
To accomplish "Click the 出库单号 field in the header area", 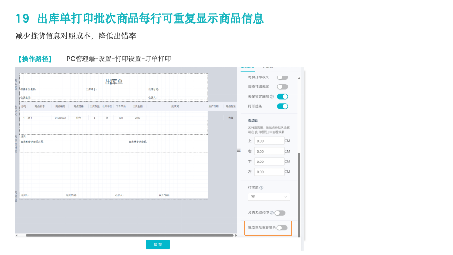I will [91, 90].
